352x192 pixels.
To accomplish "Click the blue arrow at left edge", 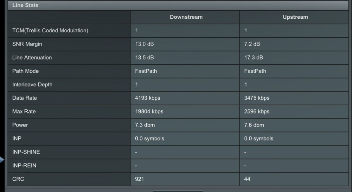I will [2, 160].
